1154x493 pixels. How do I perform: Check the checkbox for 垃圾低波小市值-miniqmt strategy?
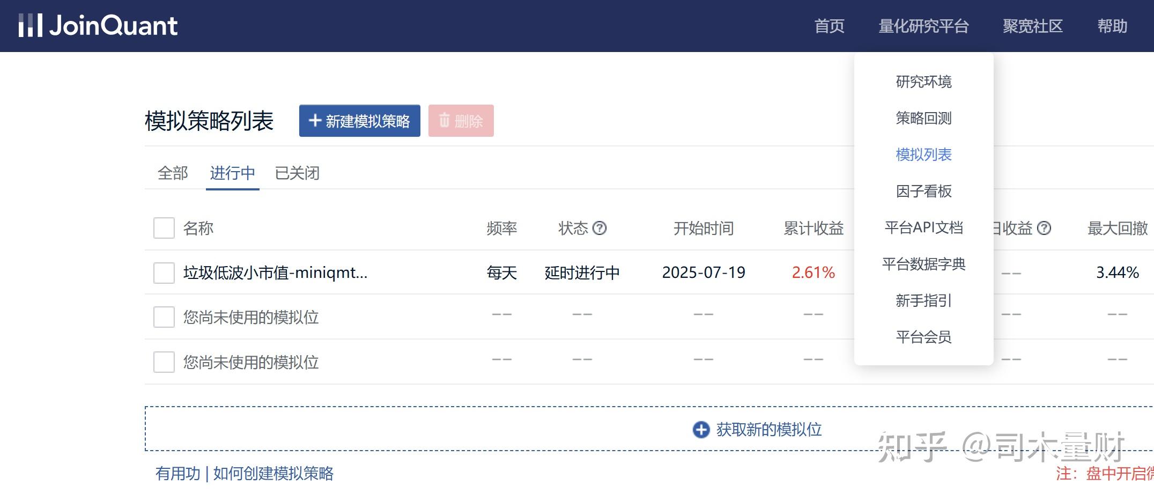point(164,273)
